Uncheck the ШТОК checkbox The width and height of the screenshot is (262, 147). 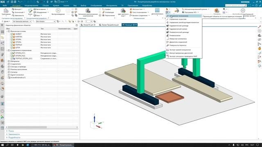pos(12,48)
